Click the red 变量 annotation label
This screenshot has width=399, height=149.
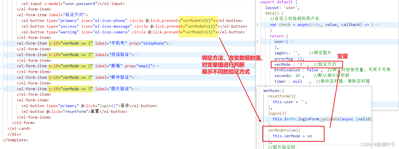pyautogui.click(x=343, y=56)
